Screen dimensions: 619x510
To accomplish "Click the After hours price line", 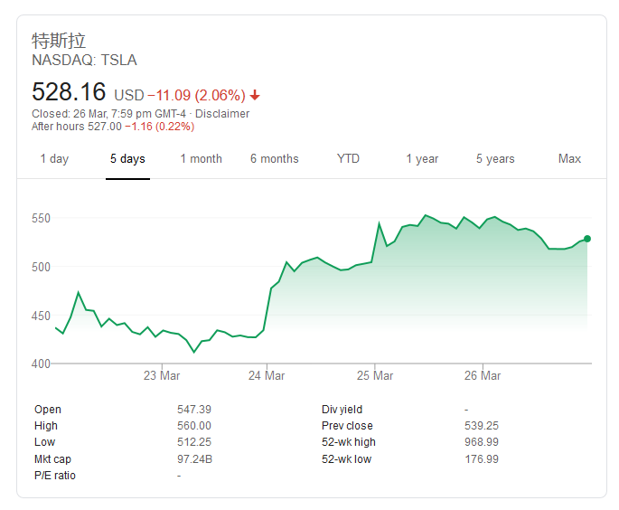I will pyautogui.click(x=111, y=127).
